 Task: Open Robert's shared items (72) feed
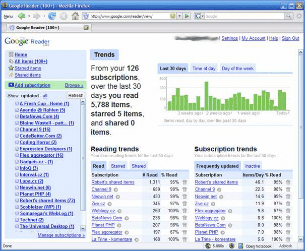point(47,201)
